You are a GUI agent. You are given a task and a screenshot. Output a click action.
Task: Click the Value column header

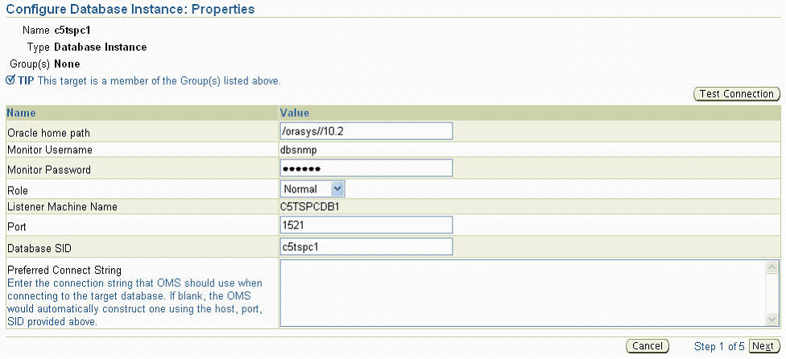tap(295, 113)
